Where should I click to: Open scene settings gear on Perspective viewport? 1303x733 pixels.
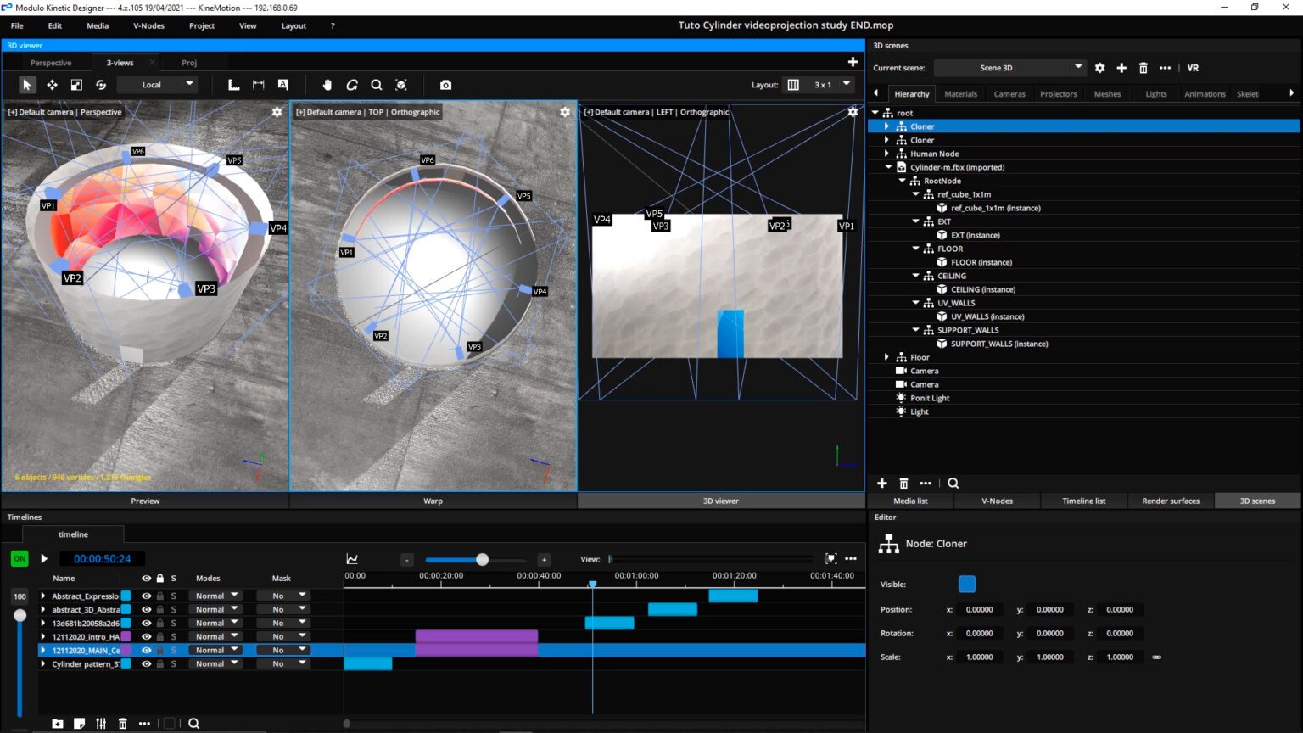(x=277, y=111)
